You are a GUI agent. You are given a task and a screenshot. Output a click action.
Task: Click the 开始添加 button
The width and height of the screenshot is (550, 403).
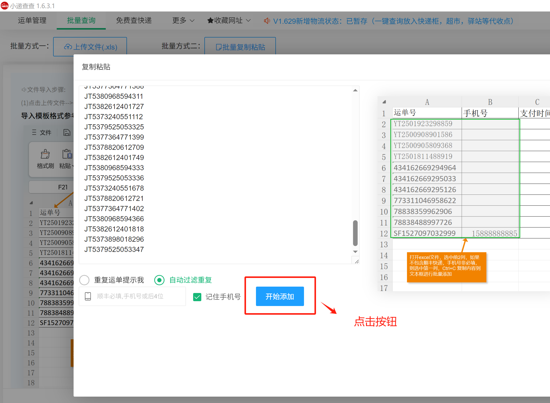tap(279, 296)
